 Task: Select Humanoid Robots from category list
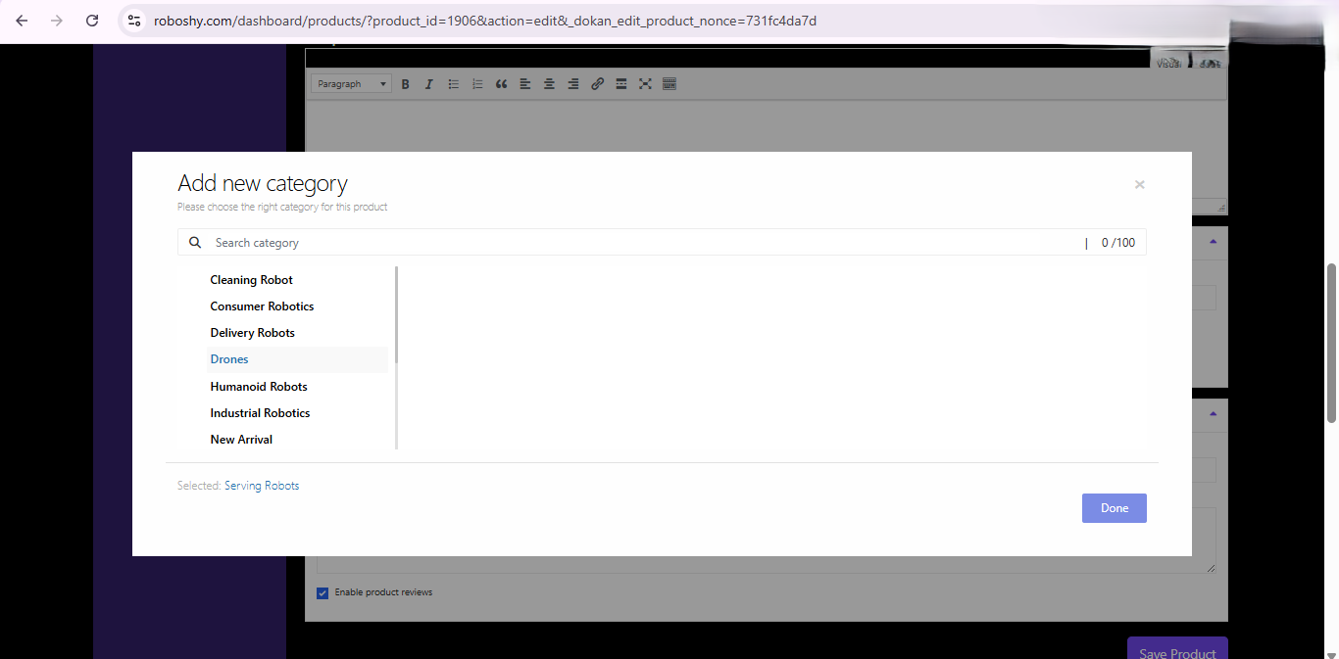point(259,387)
